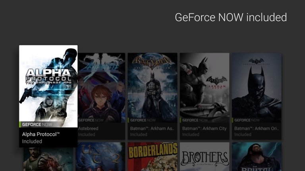The width and height of the screenshot is (305, 171).
Task: Click the Alpha Protocol™ title text
Action: coord(41,134)
